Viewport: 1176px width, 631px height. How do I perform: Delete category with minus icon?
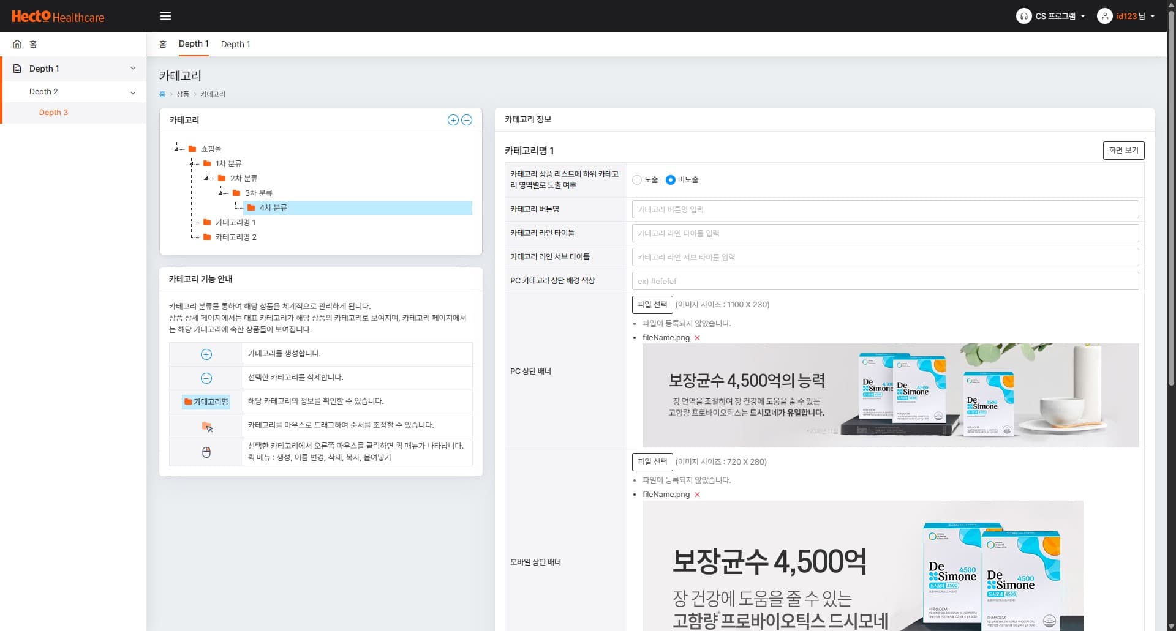[467, 120]
